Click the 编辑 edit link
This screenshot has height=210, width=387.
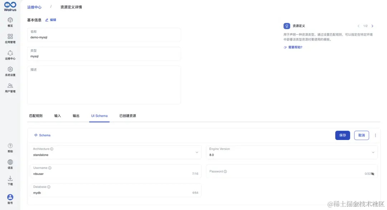tap(53, 20)
